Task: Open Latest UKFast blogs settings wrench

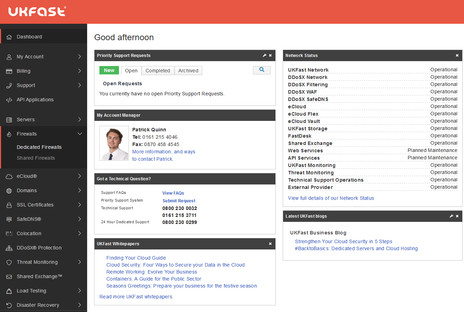Action: [x=451, y=216]
